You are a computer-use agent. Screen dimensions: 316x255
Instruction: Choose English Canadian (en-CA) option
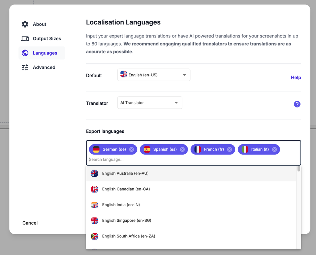coord(126,189)
